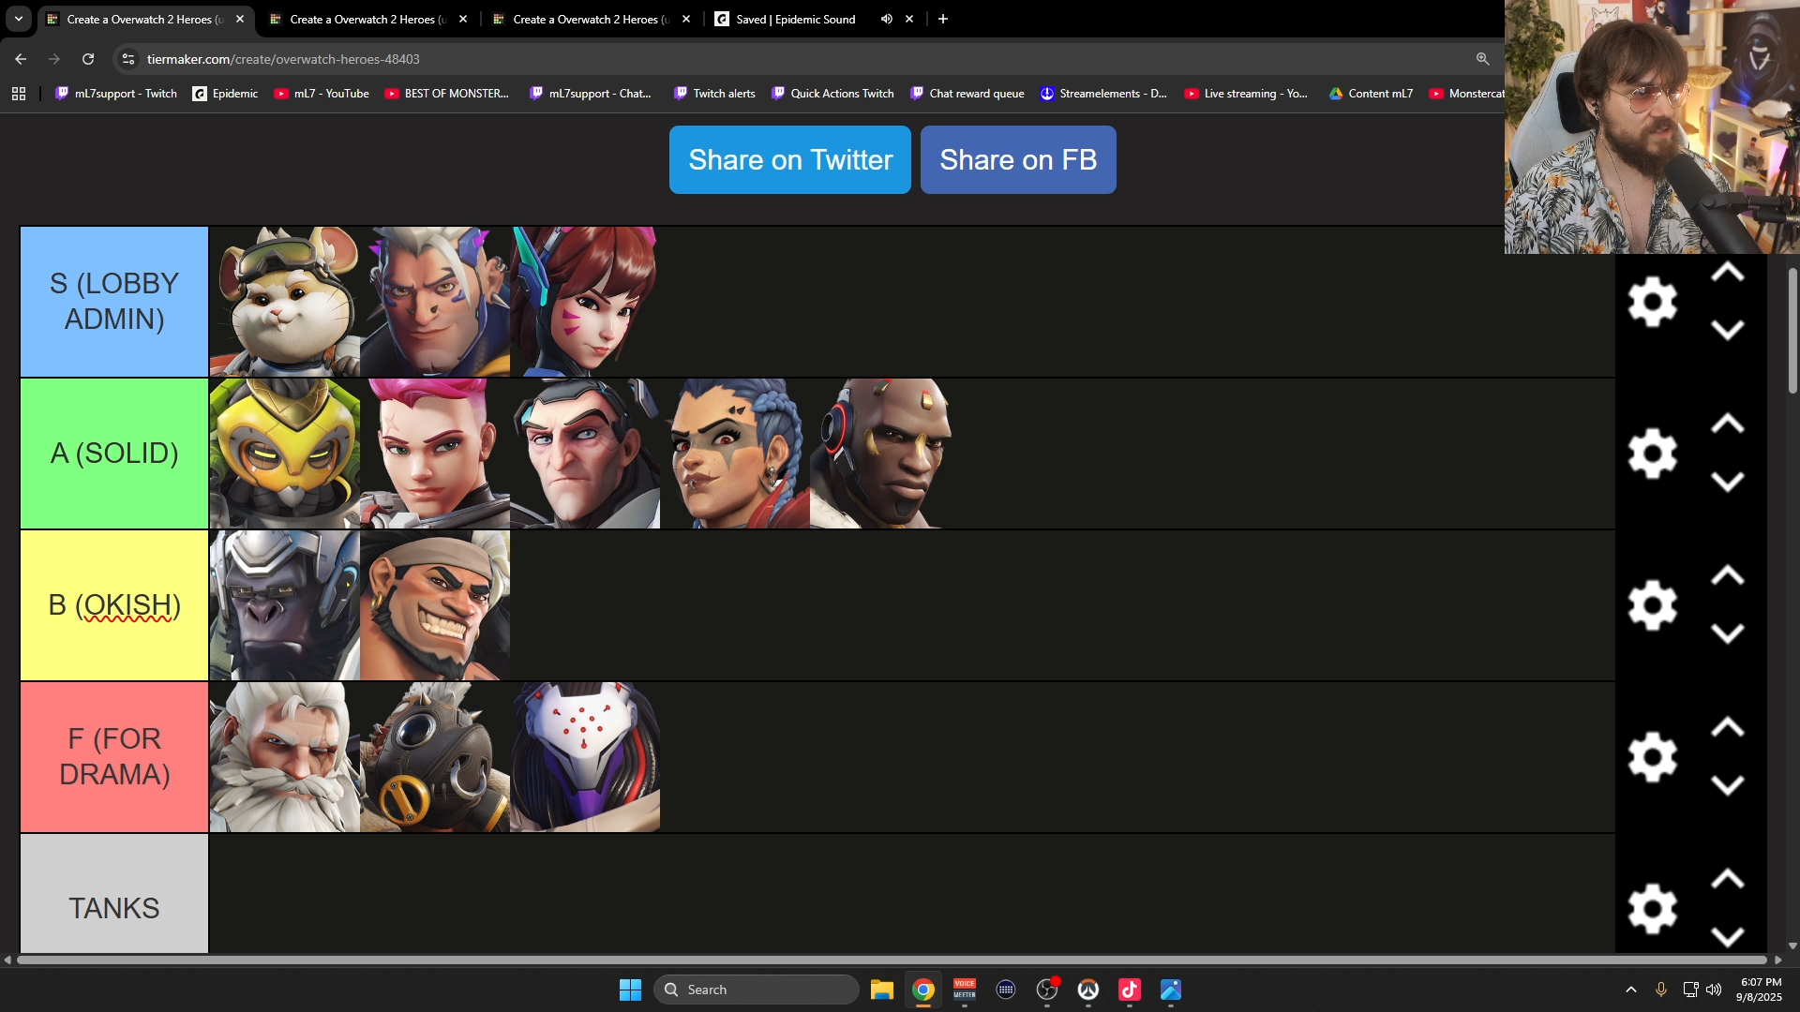Move A (SOLID) row up
This screenshot has width=1800, height=1012.
[x=1727, y=424]
